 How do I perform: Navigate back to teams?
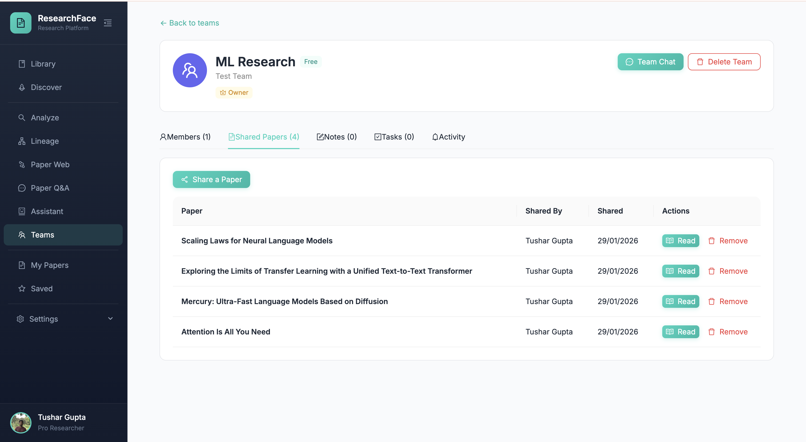[189, 23]
